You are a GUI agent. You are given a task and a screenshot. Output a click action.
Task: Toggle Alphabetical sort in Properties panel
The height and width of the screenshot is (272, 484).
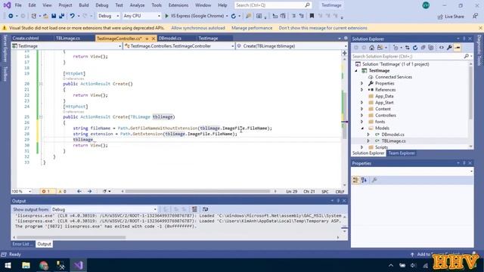coord(364,180)
